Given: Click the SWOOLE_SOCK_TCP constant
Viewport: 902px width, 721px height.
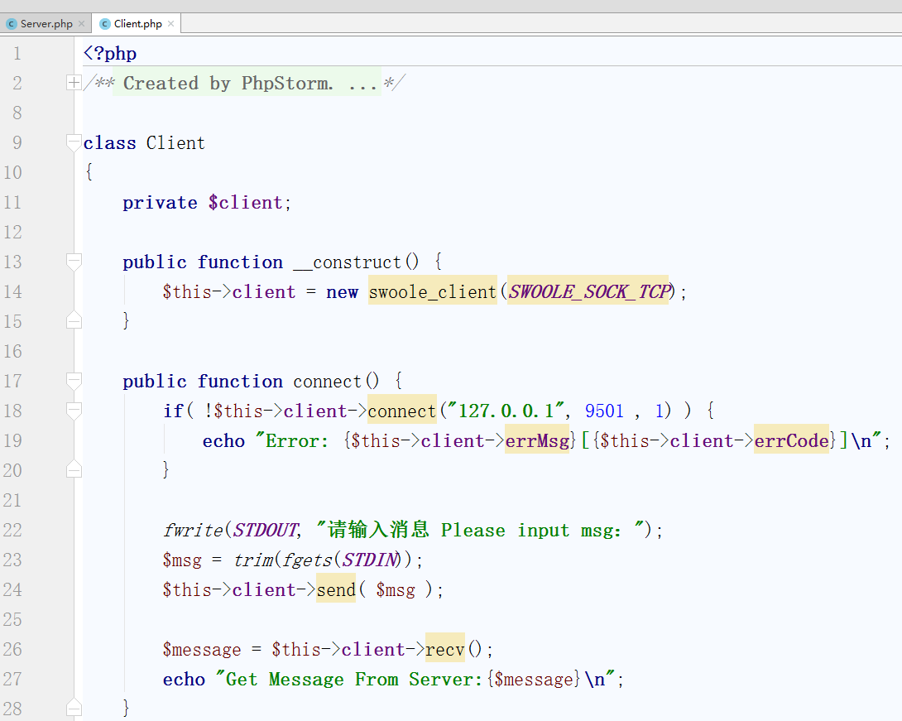Looking at the screenshot, I should pos(588,291).
